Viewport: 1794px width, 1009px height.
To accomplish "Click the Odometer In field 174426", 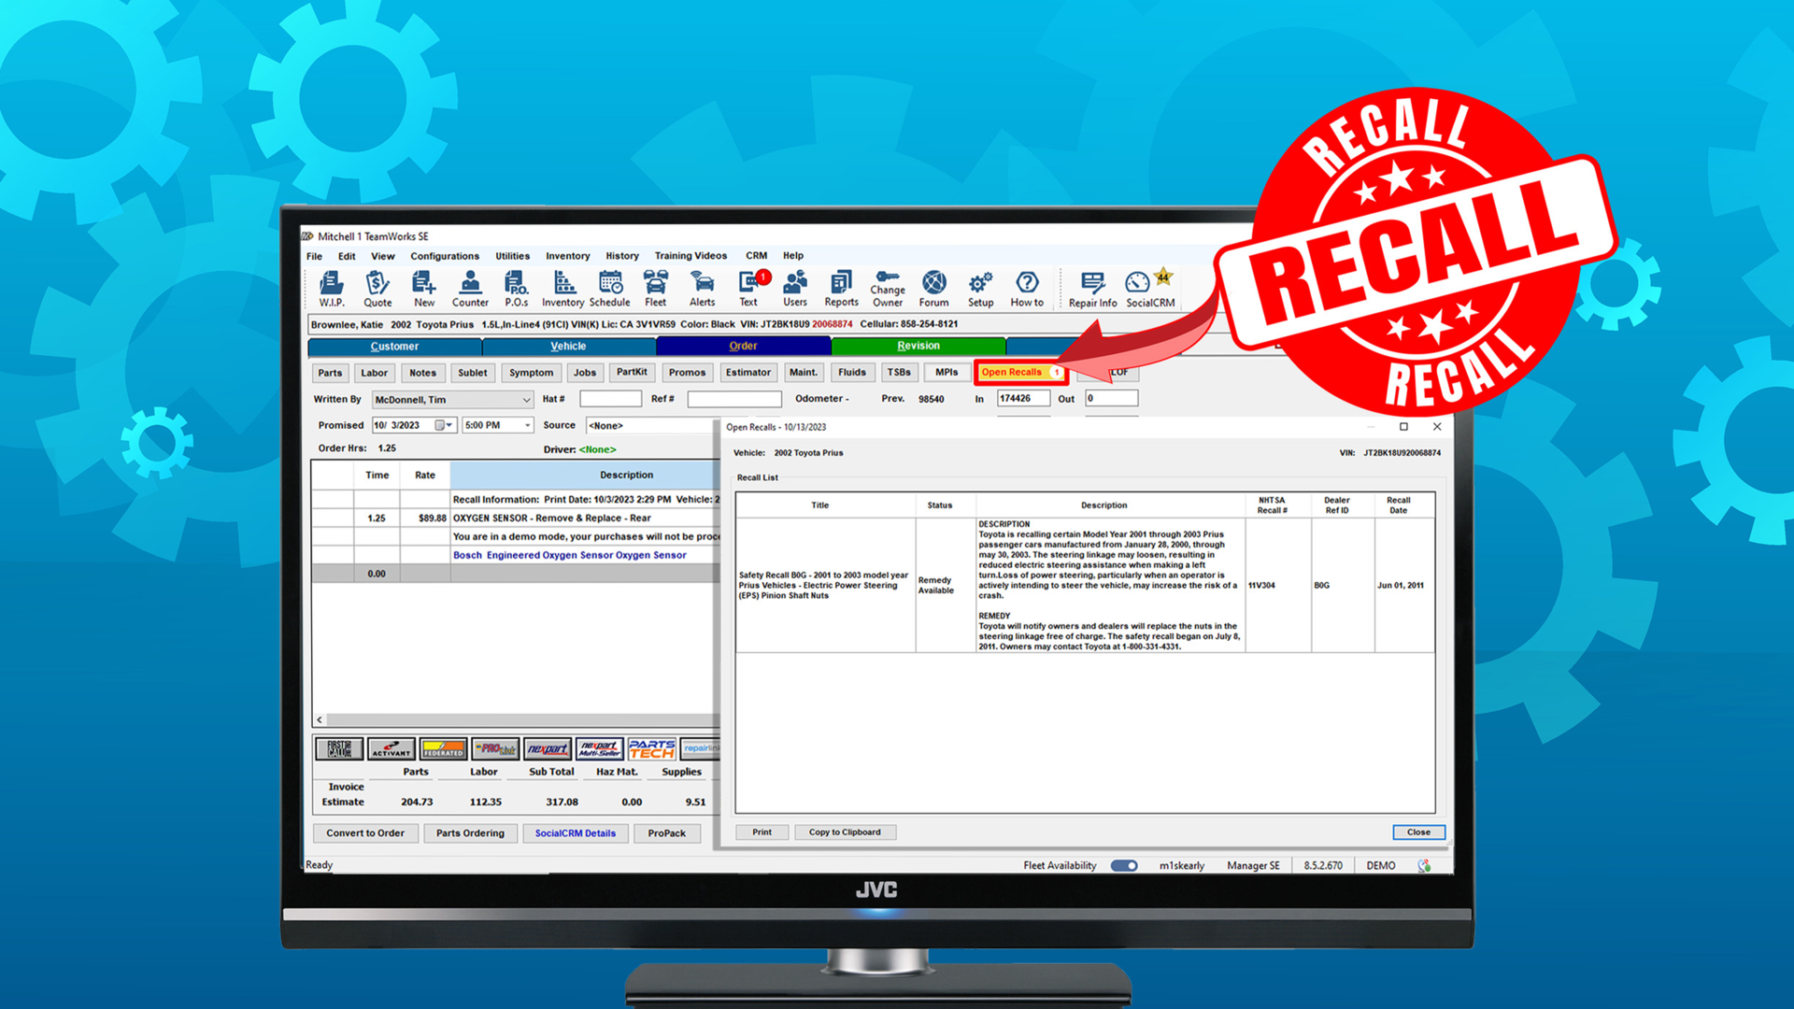I will click(x=1023, y=398).
